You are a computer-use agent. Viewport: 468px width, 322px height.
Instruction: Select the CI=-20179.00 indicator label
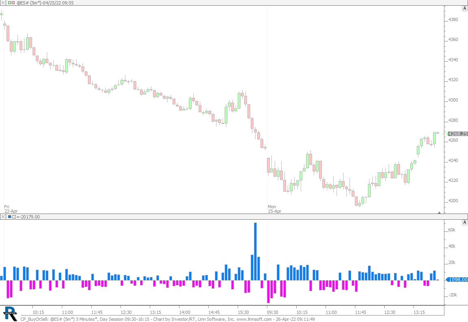(x=26, y=217)
